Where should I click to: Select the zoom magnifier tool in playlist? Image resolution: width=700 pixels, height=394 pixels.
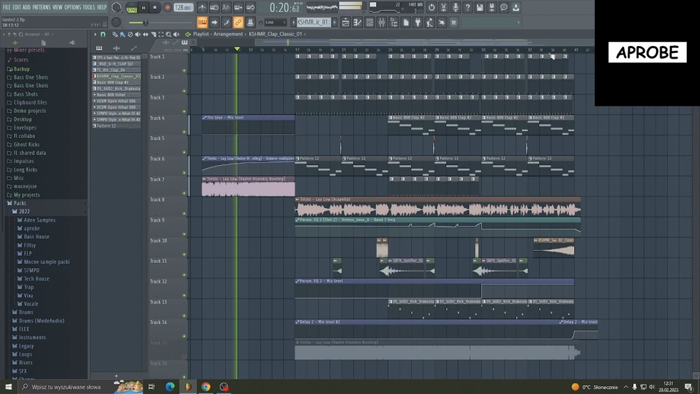point(169,34)
